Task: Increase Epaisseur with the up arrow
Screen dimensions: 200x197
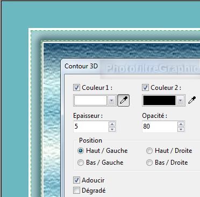Action: (x=112, y=124)
